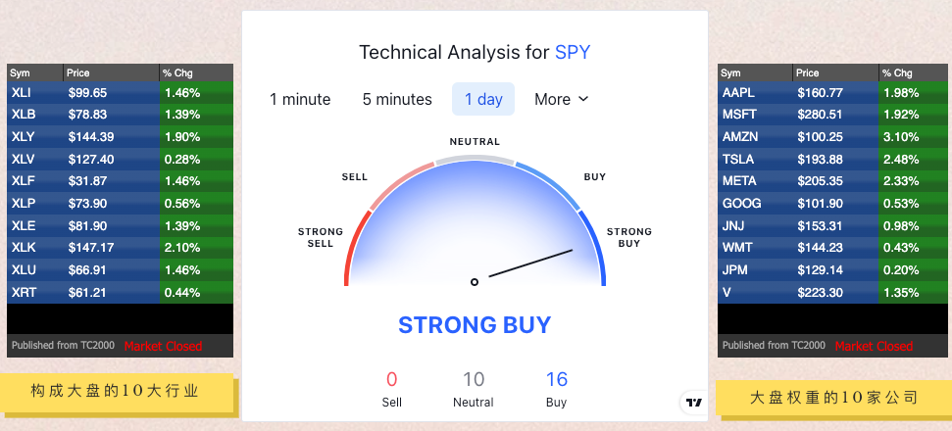Click the Neutral count of 10
The image size is (952, 431).
point(474,379)
